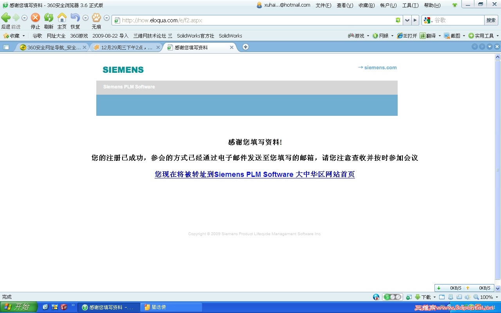Open the 游戏 toolbar dropdown
Image resolution: width=501 pixels, height=313 pixels.
tap(359, 36)
